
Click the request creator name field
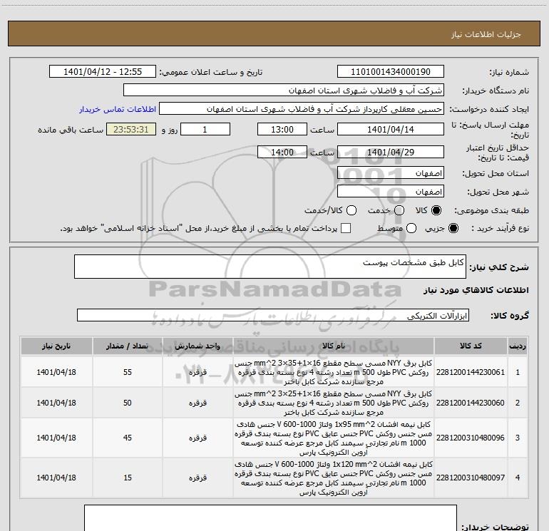pos(302,109)
